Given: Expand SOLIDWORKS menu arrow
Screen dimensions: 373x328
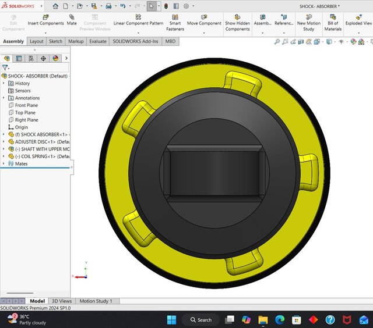Looking at the screenshot, I should 41,6.
